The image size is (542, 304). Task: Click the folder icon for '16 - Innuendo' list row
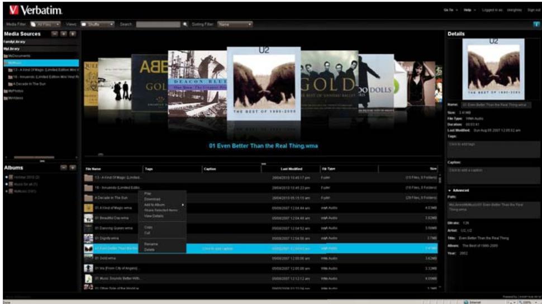88,188
